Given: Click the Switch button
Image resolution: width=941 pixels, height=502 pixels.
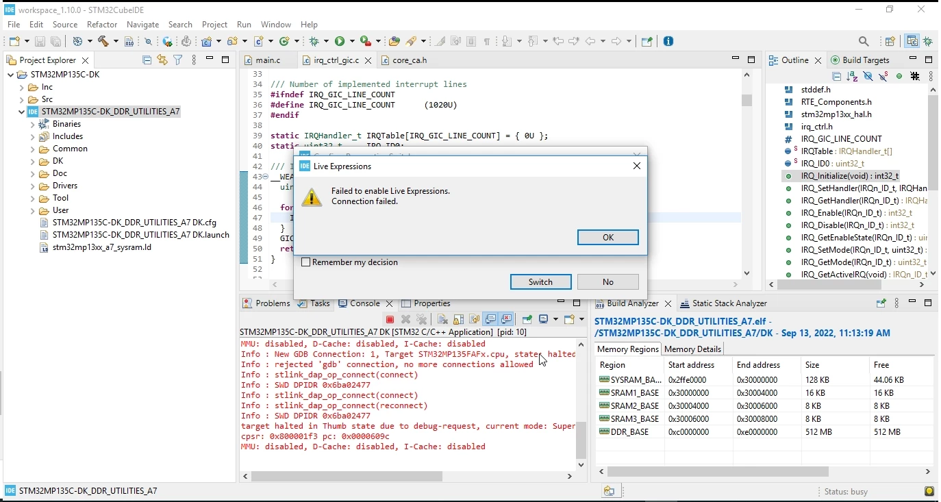Looking at the screenshot, I should (x=540, y=282).
